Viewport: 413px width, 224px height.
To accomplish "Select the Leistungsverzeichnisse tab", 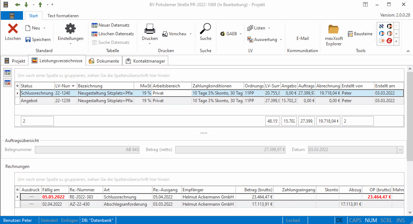I will 57,61.
